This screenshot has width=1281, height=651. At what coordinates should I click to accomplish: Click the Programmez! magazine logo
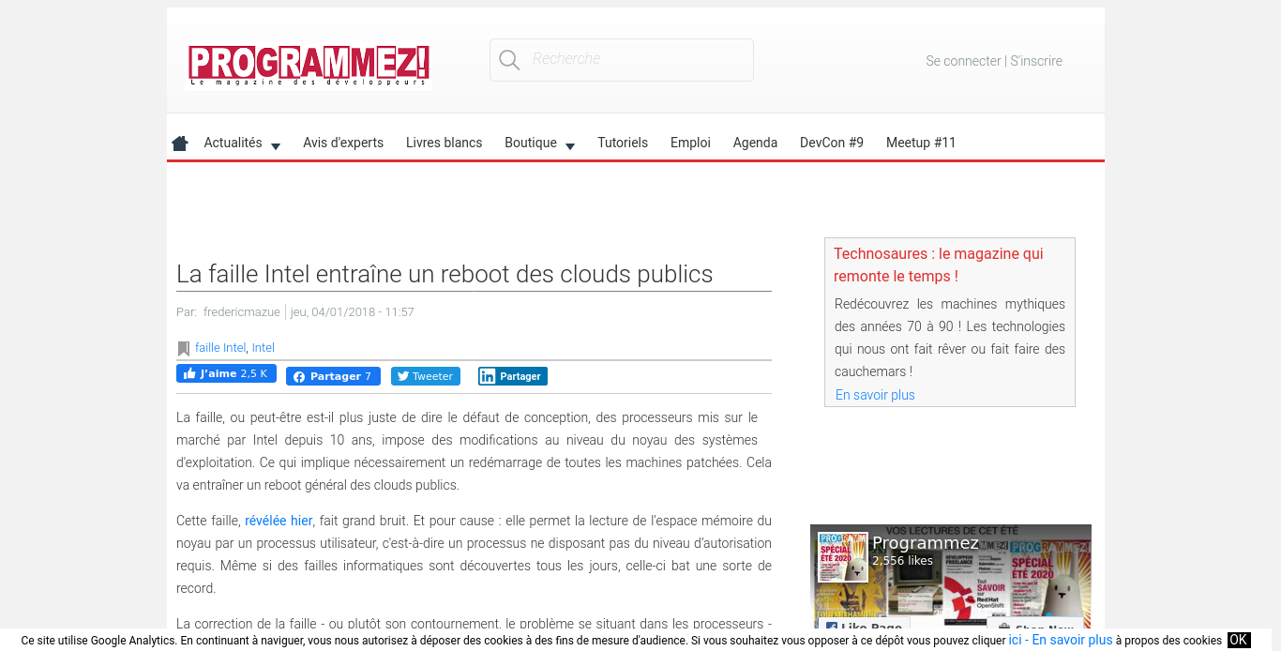(309, 66)
